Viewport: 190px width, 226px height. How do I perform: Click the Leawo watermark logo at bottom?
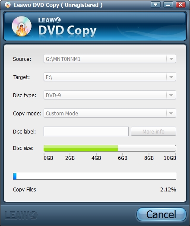21,216
